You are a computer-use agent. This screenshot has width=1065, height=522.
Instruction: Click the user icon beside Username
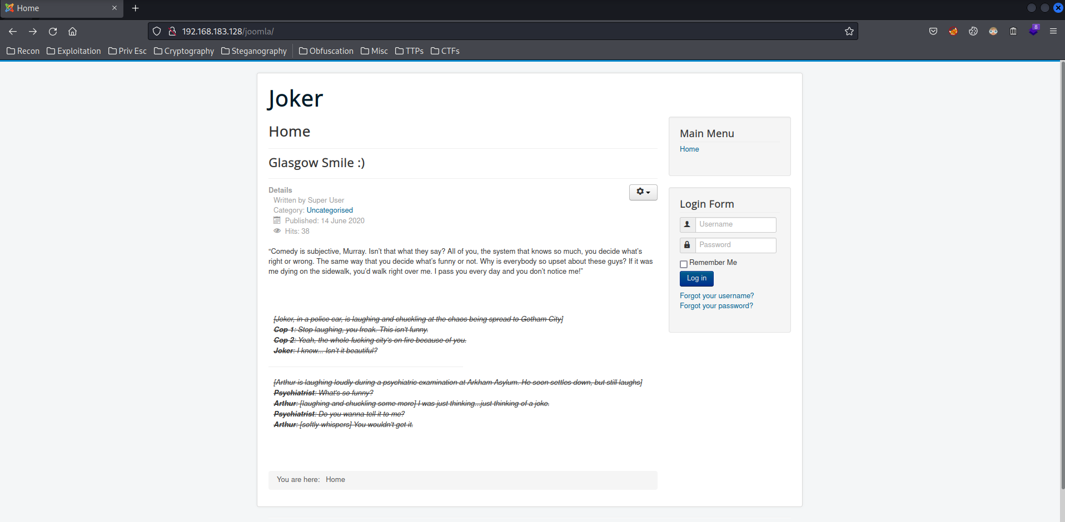(x=688, y=225)
